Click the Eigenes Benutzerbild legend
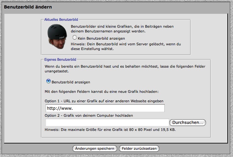Screen dimensions: 233x157 click(x=60, y=59)
